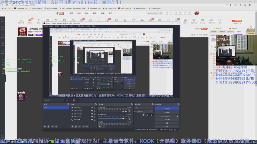The height and width of the screenshot is (144, 257).
Task: Open 麦克风/Aux mixer three-dot menu
Action: coord(129,111)
